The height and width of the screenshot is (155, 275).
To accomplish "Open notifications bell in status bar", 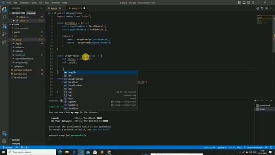I will click(x=271, y=147).
